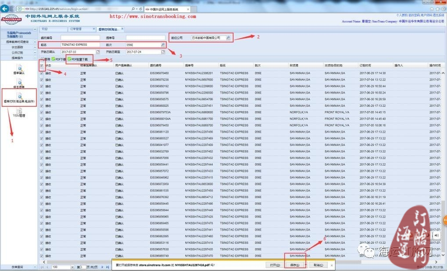
Task: Click the page number input field
Action: pyautogui.click(x=83, y=267)
